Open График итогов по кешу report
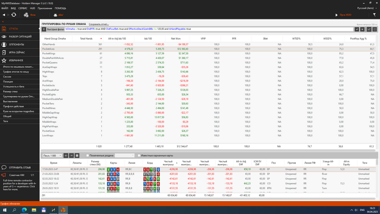The height and width of the screenshot is (214, 380). pos(16,72)
